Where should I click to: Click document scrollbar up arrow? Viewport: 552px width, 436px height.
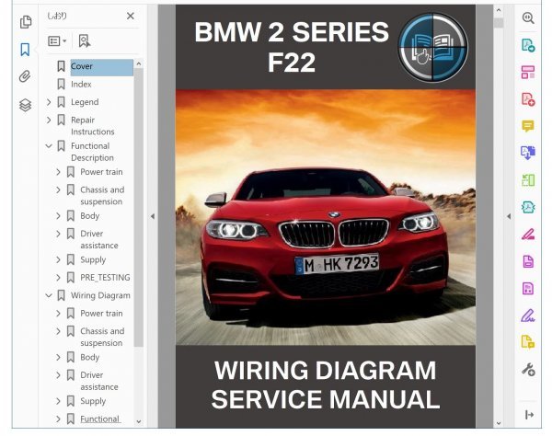pyautogui.click(x=499, y=10)
